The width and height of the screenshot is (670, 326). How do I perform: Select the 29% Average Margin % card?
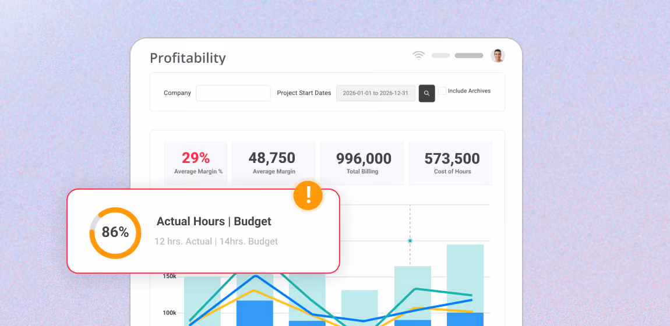click(196, 164)
